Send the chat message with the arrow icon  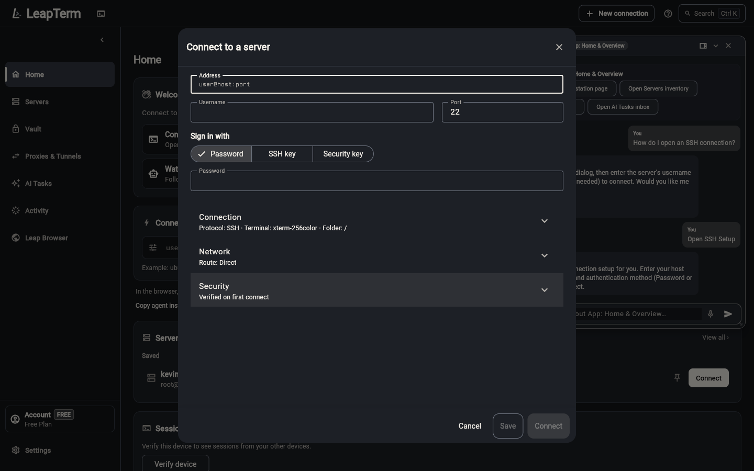(x=728, y=314)
